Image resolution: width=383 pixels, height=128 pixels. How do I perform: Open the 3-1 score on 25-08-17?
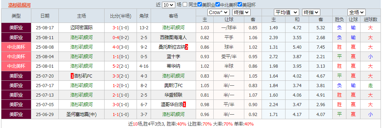(115, 28)
